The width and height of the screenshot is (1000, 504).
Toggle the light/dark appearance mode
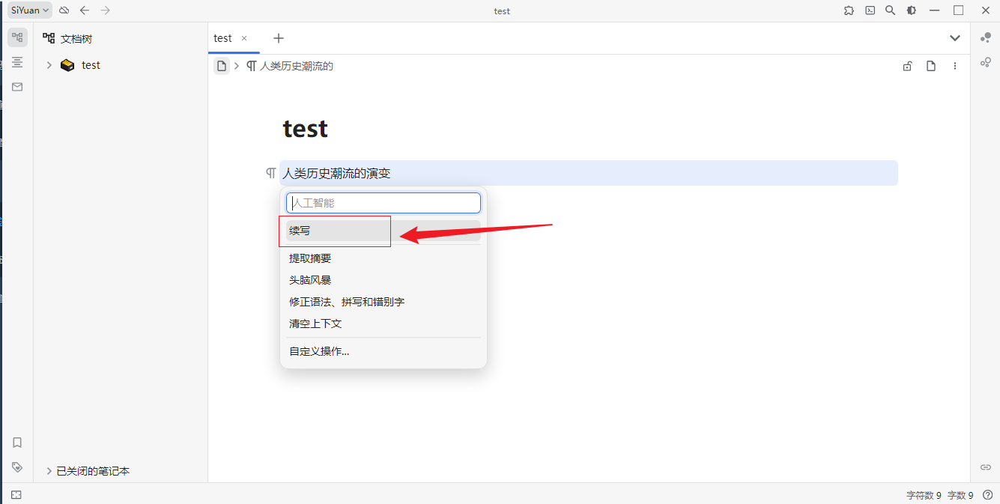911,10
